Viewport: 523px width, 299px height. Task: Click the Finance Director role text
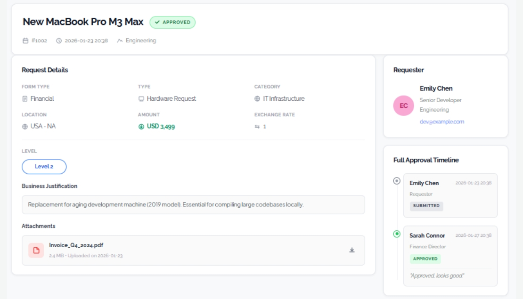point(428,247)
